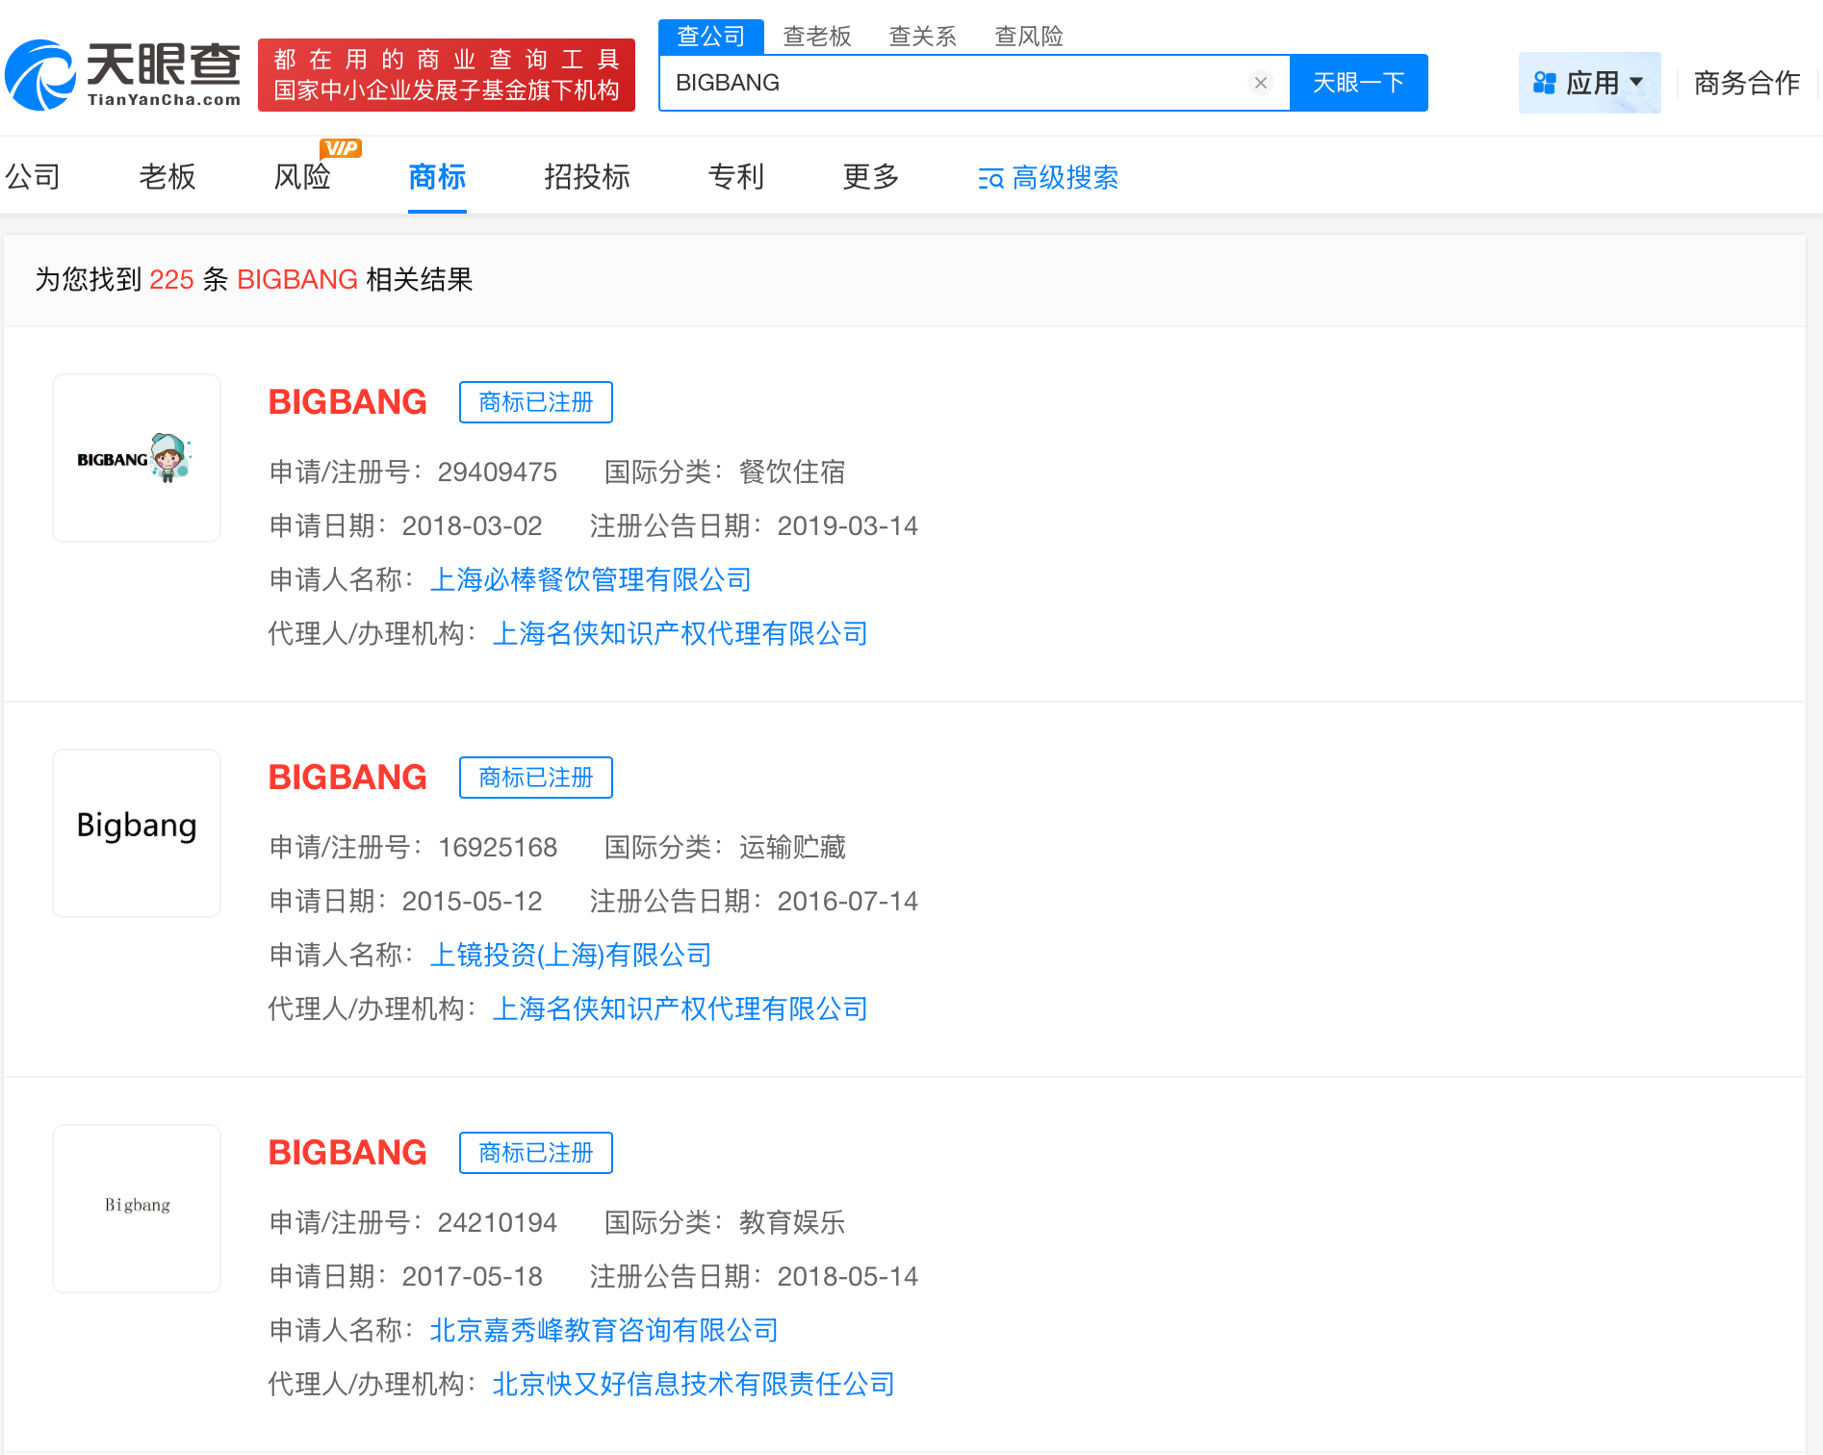1823x1455 pixels.
Task: Click the third Bigbang trademark logo thumbnail
Action: (x=136, y=1208)
